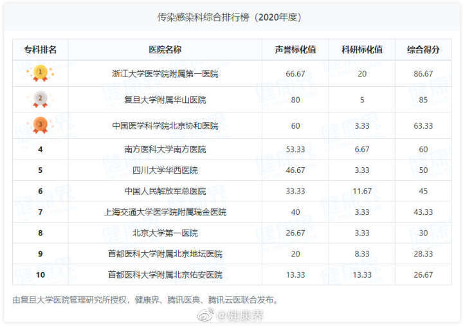Click reputation value 60 for 北京协和医院

(x=295, y=126)
